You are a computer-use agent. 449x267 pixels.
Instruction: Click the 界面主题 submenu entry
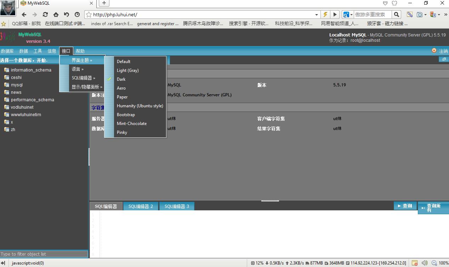(x=82, y=60)
